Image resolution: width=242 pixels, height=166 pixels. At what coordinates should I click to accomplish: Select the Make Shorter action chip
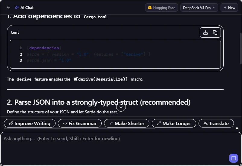(127, 123)
